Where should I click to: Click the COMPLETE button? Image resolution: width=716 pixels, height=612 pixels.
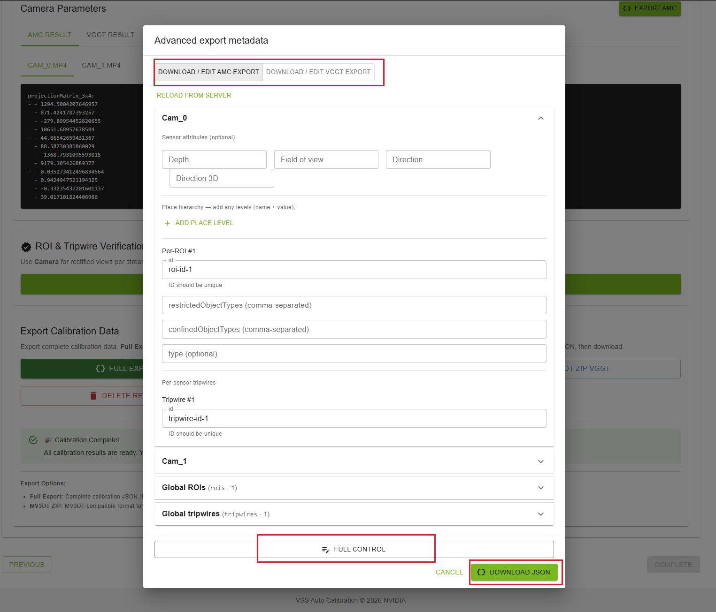(673, 565)
